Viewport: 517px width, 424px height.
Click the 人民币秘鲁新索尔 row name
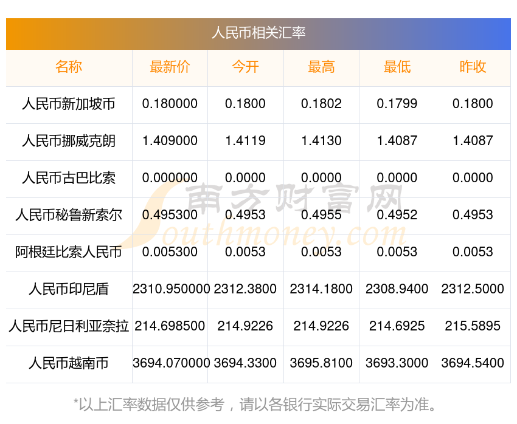[x=69, y=215]
